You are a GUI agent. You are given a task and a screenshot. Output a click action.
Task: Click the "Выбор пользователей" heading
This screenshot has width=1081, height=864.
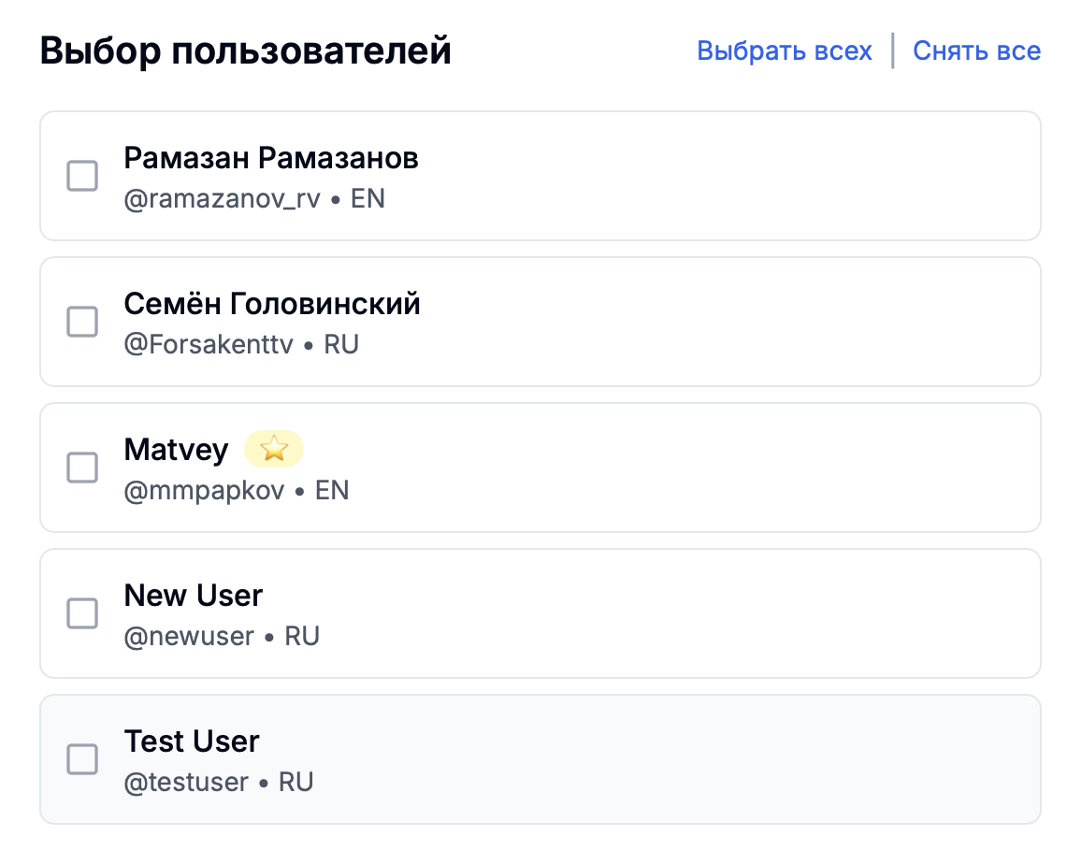[246, 50]
